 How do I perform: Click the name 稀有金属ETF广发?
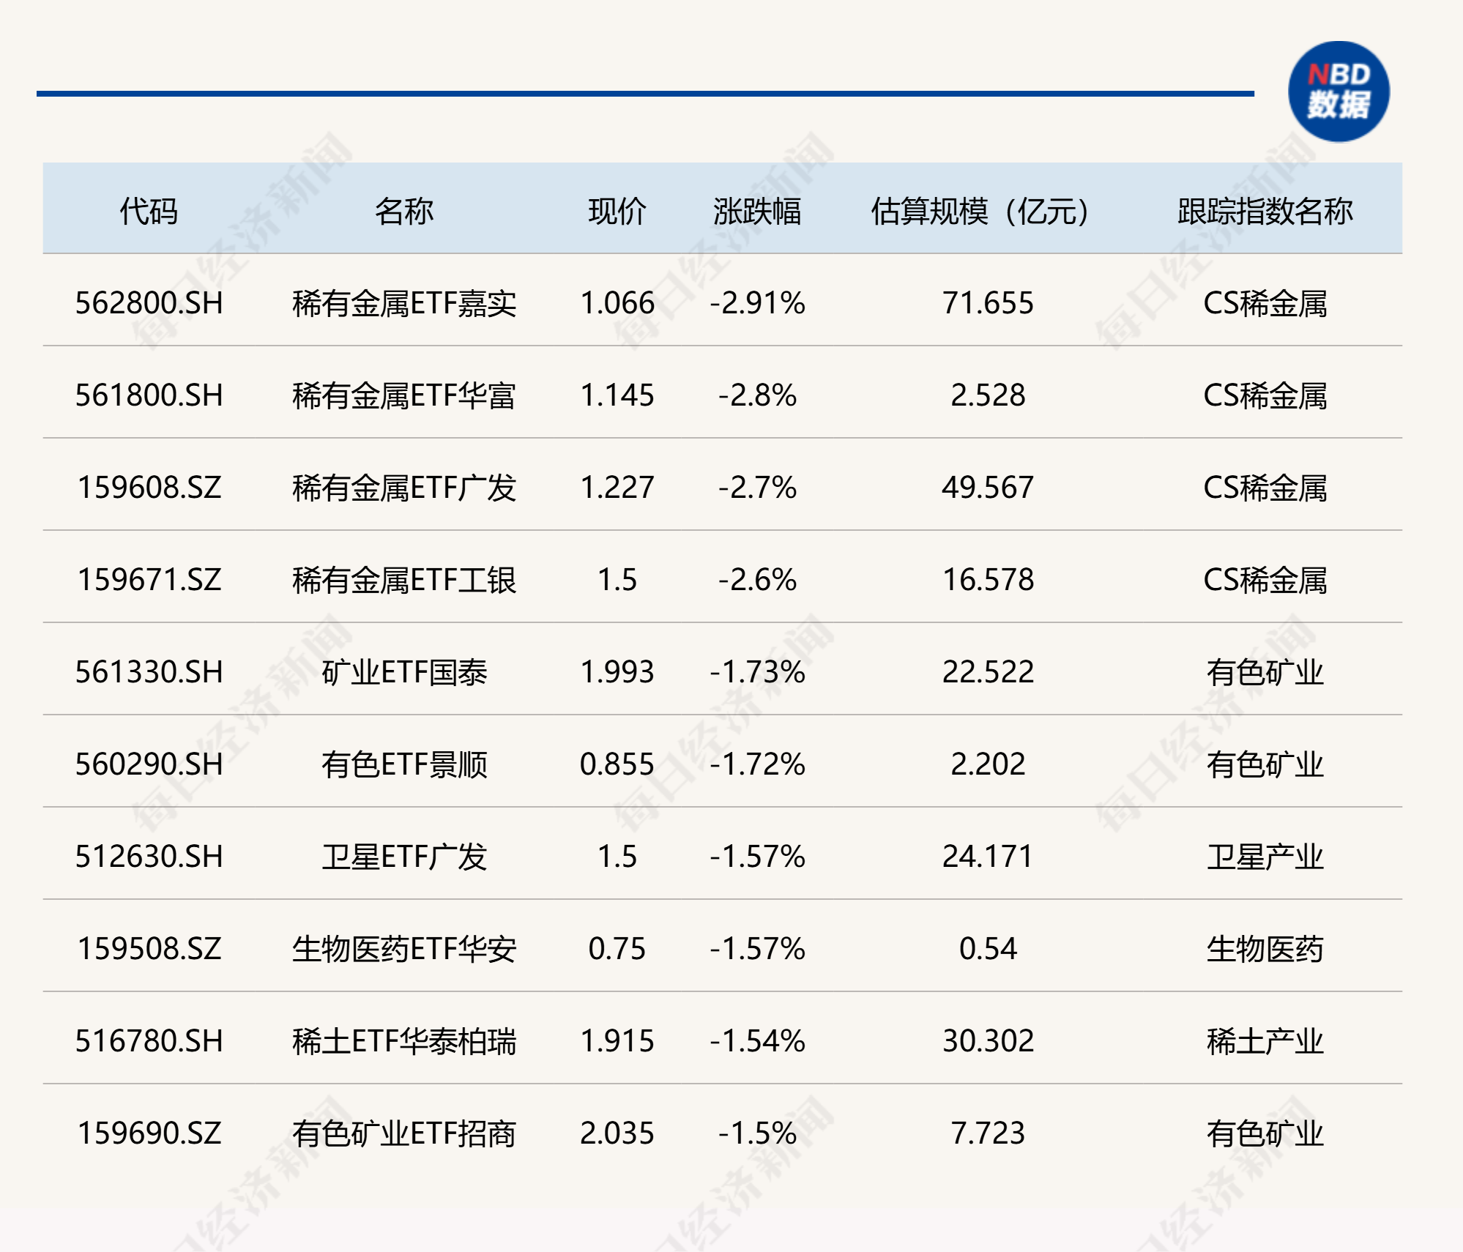[x=404, y=488]
